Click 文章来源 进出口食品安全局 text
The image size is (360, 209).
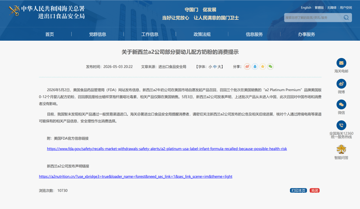pyautogui.click(x=163, y=67)
